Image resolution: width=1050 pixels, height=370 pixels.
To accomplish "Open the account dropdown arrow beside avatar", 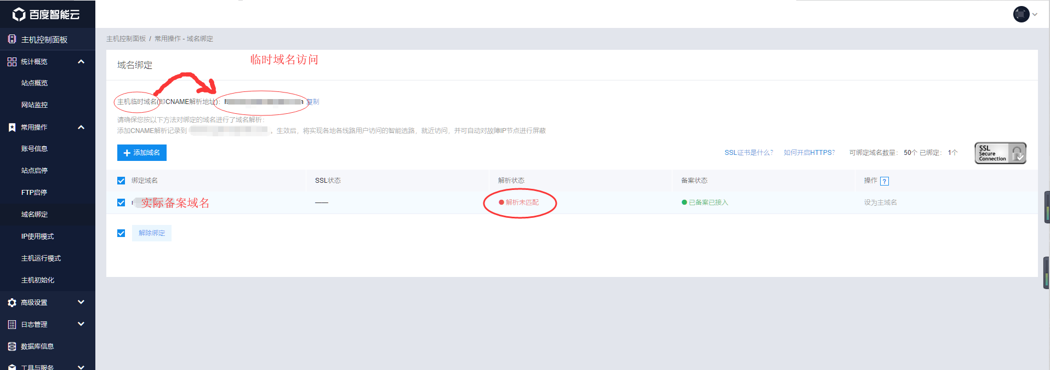I will (x=1035, y=15).
